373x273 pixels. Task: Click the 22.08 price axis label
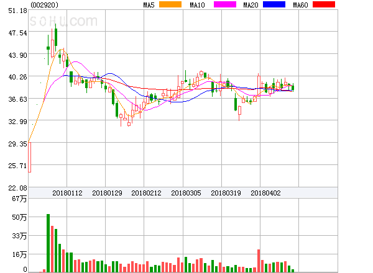point(17,188)
